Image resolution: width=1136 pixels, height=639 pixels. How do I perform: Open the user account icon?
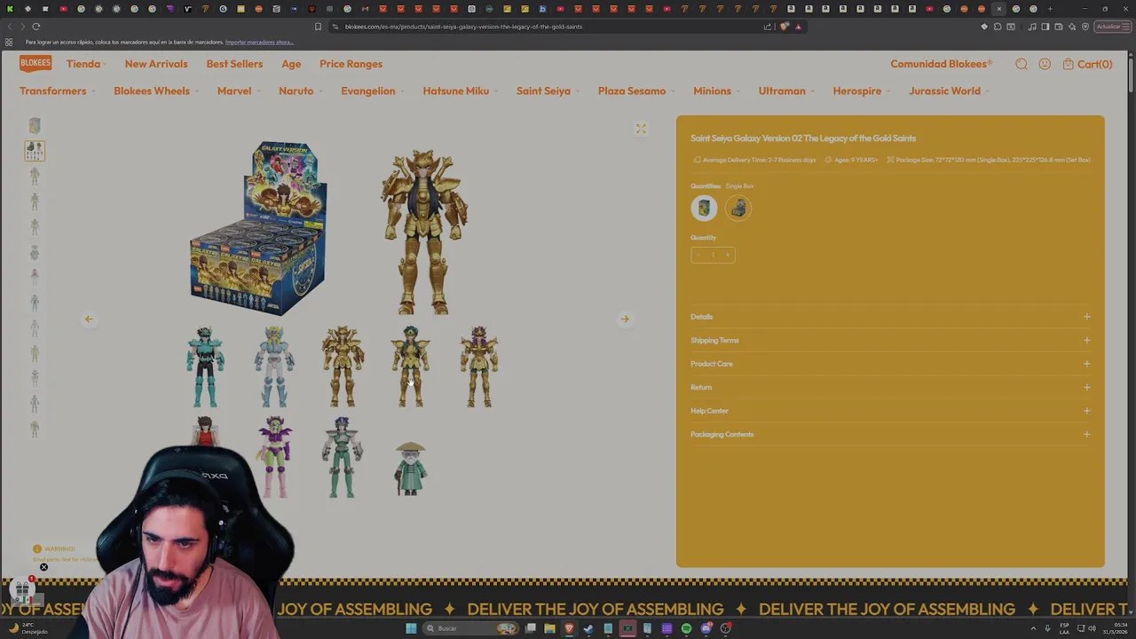pos(1045,64)
